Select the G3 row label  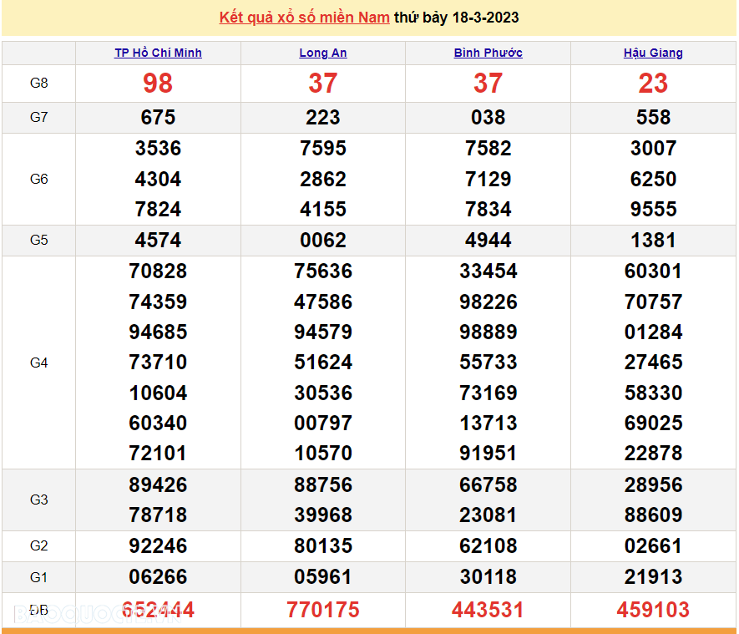click(39, 500)
